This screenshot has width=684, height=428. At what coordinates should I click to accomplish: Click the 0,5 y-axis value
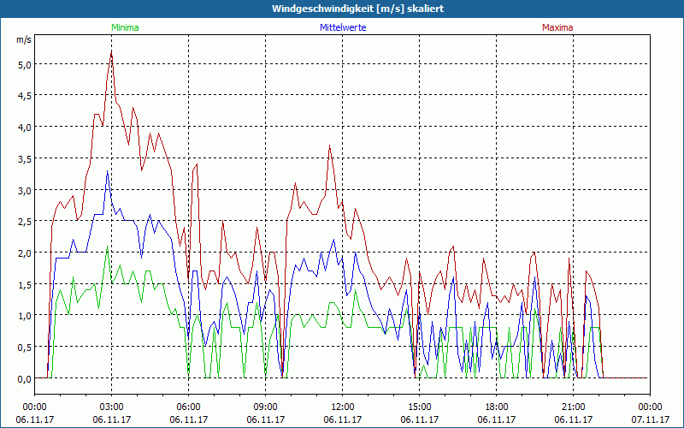(x=25, y=348)
